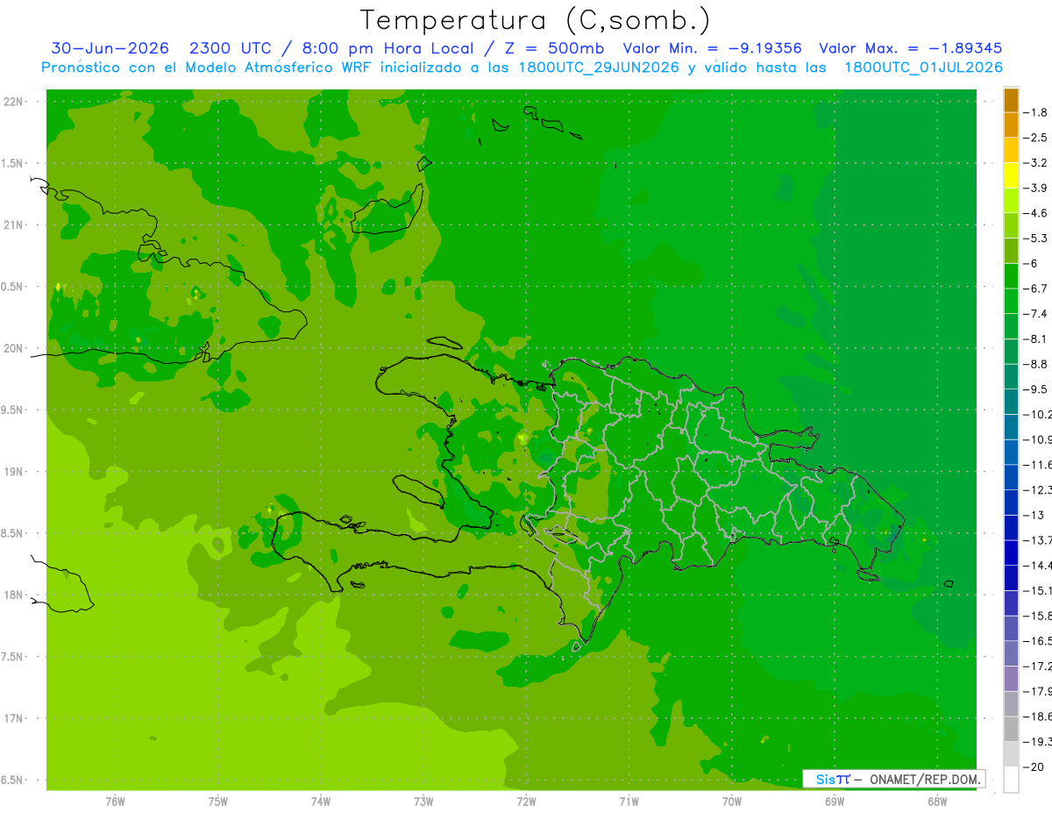Click the '-13' colorbar value
This screenshot has height=813, width=1052.
click(x=1034, y=515)
